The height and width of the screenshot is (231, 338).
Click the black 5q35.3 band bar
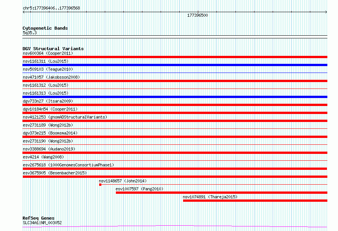pyautogui.click(x=175, y=37)
